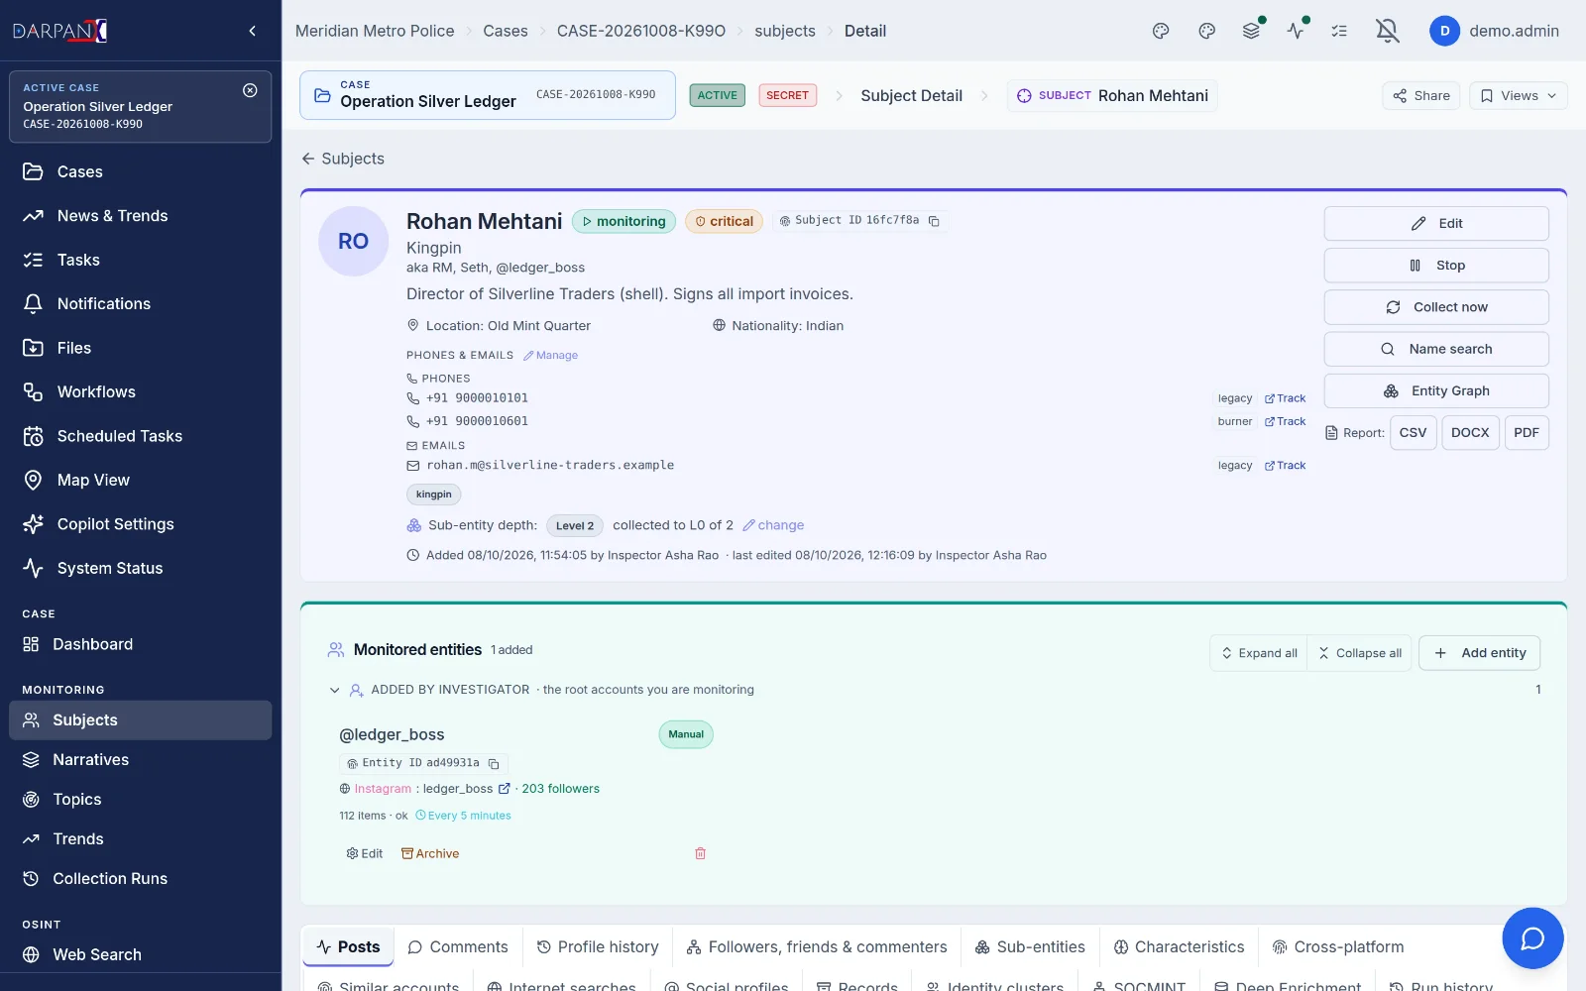
Task: Track phone +91 9000010101
Action: tap(1285, 398)
